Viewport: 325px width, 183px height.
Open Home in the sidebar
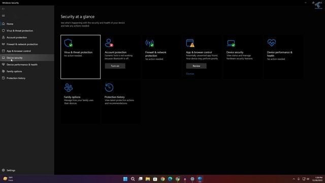(x=27, y=24)
